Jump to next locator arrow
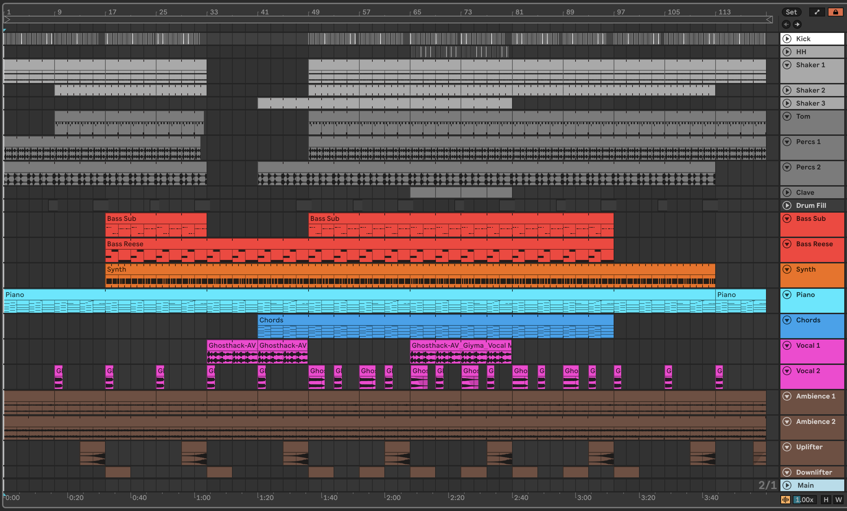This screenshot has width=847, height=511. (x=797, y=24)
